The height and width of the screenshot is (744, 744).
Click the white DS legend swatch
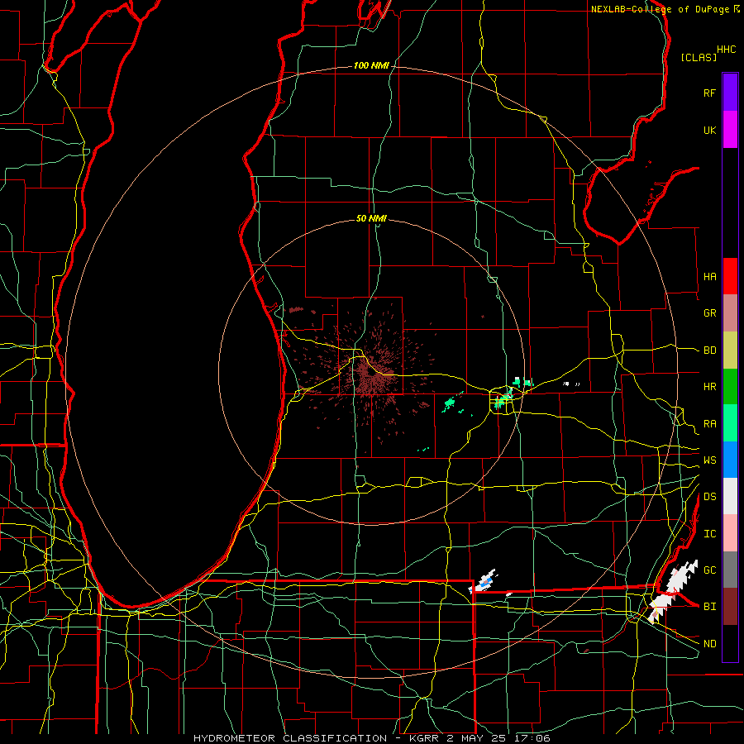click(730, 496)
